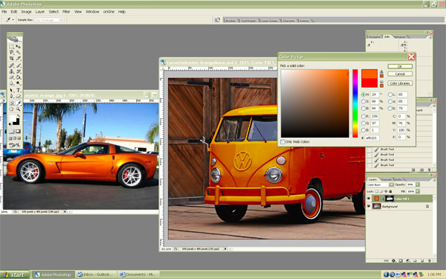This screenshot has width=446, height=279.
Task: Click the previous red color swatch
Action: coord(369,83)
